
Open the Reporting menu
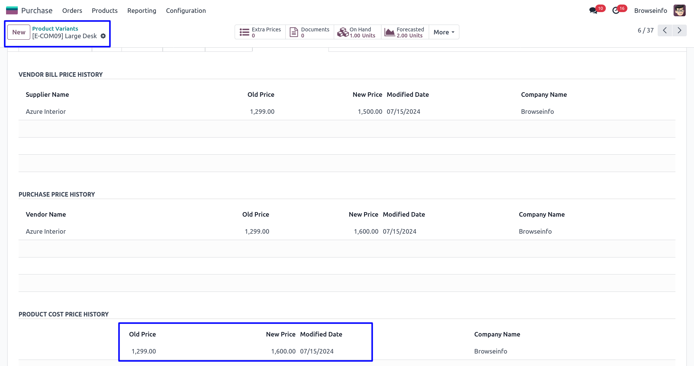coord(142,11)
